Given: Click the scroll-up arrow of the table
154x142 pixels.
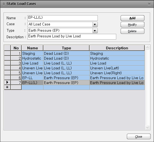Looking at the screenshot, I should tap(147, 47).
